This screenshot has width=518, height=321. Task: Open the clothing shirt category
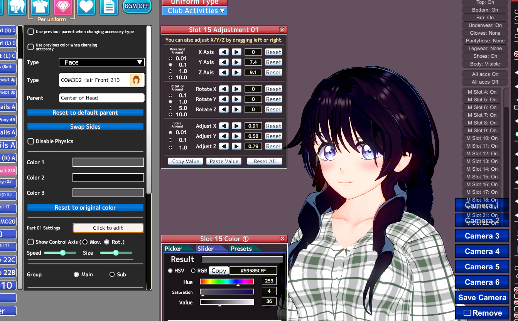point(40,6)
